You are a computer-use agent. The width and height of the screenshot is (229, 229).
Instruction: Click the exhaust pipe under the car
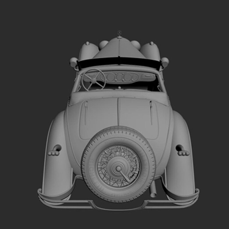[x=154, y=191]
